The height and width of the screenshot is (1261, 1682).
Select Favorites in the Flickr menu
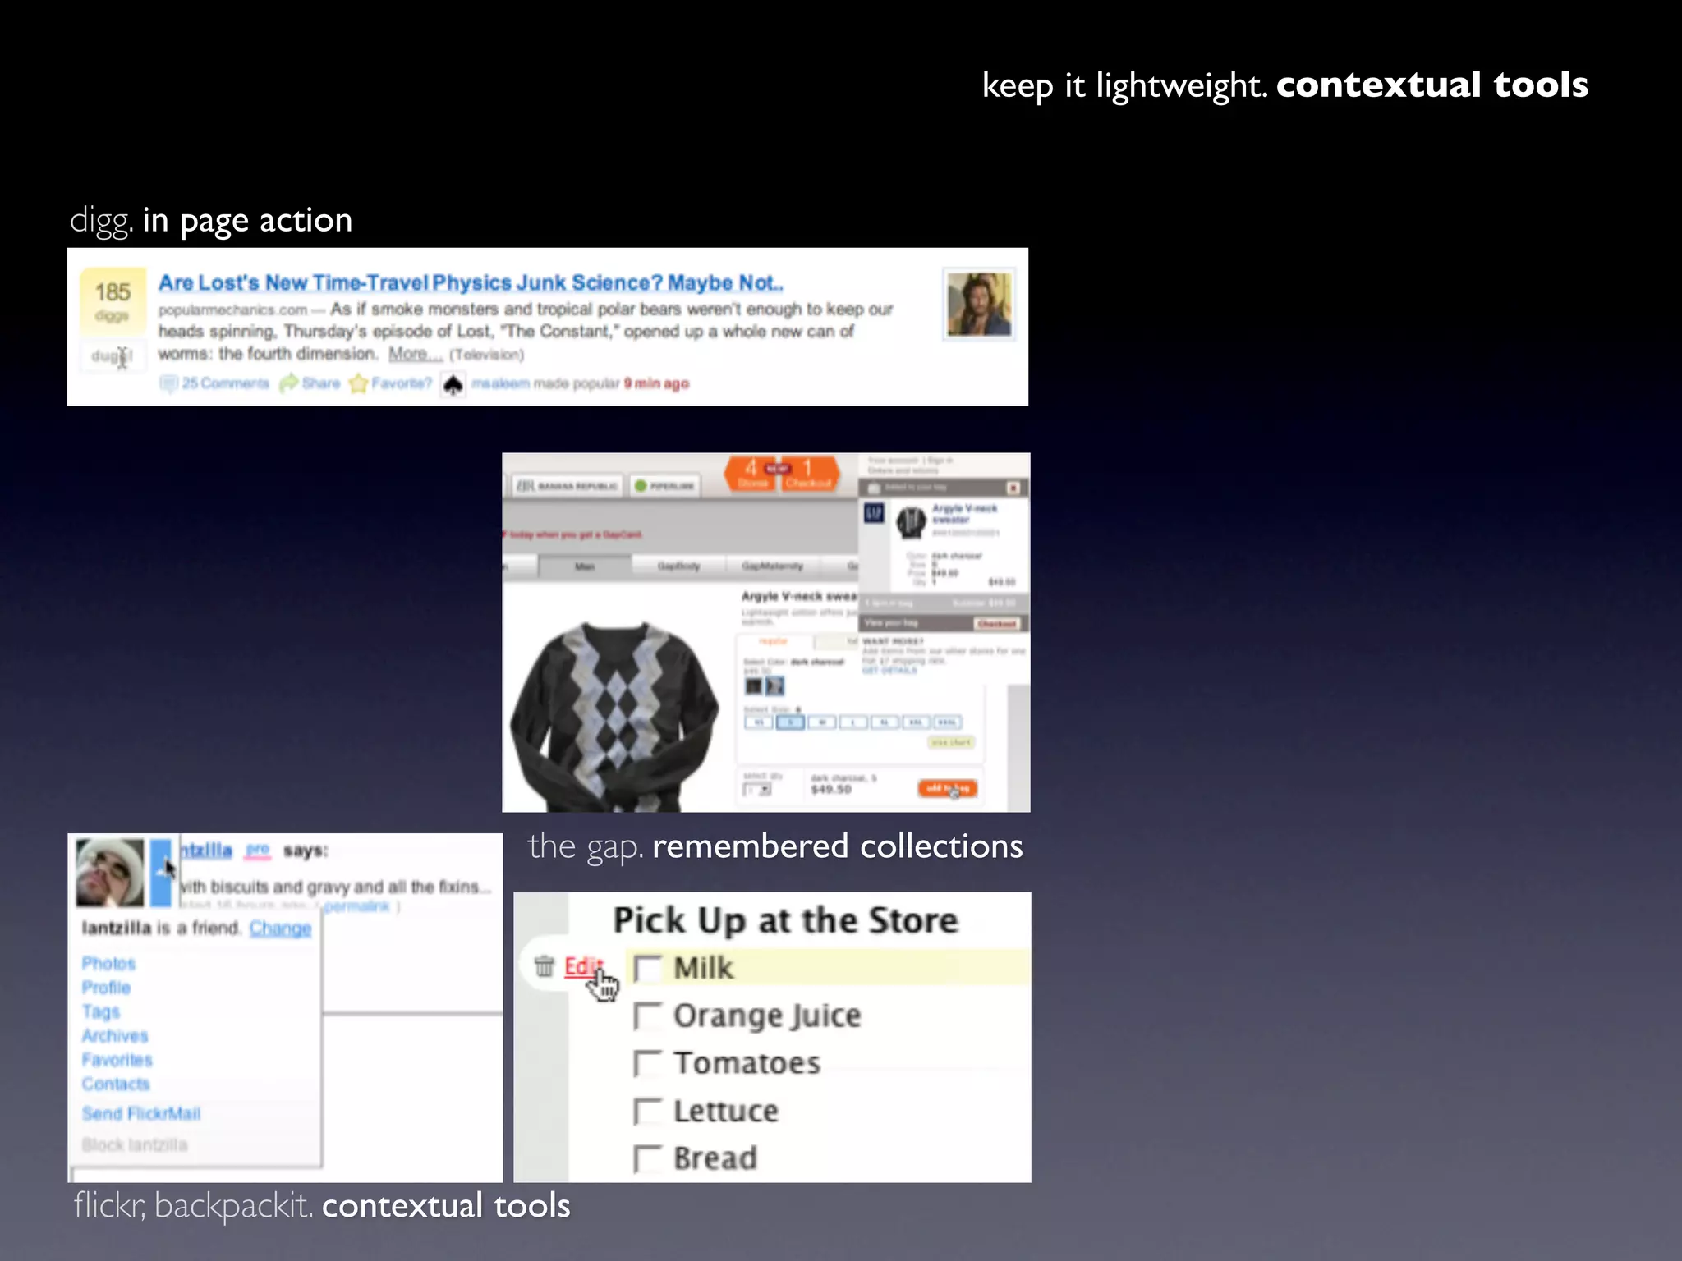[x=117, y=1060]
